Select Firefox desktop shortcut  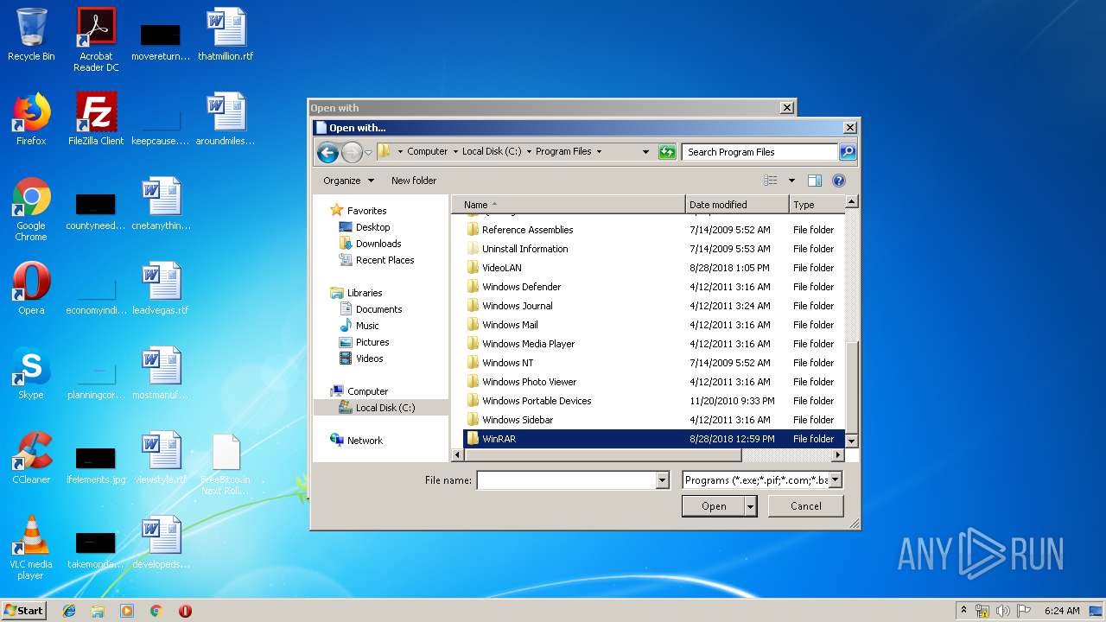point(31,119)
